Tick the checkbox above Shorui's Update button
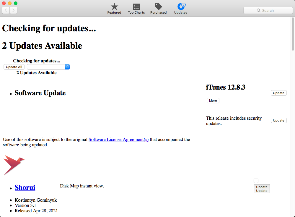 tap(256, 181)
